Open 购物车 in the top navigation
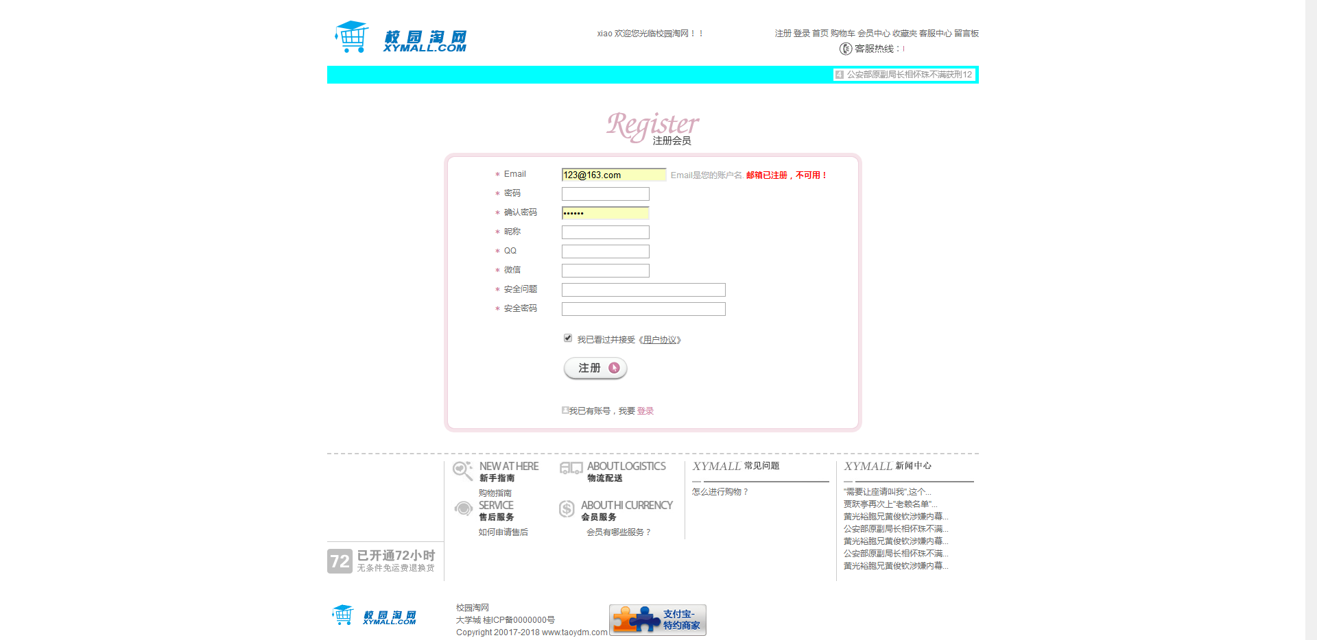 843,34
